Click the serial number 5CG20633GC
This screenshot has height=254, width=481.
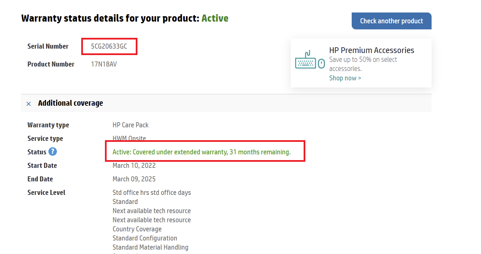[109, 46]
